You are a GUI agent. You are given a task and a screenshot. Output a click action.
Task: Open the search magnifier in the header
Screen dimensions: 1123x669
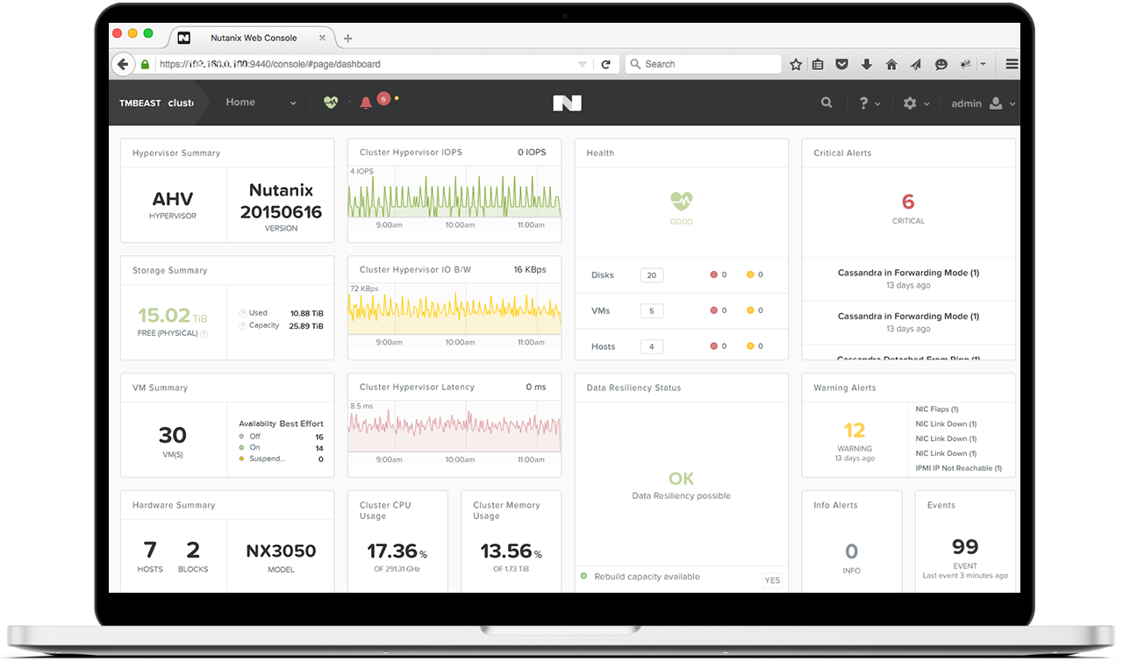click(x=826, y=103)
